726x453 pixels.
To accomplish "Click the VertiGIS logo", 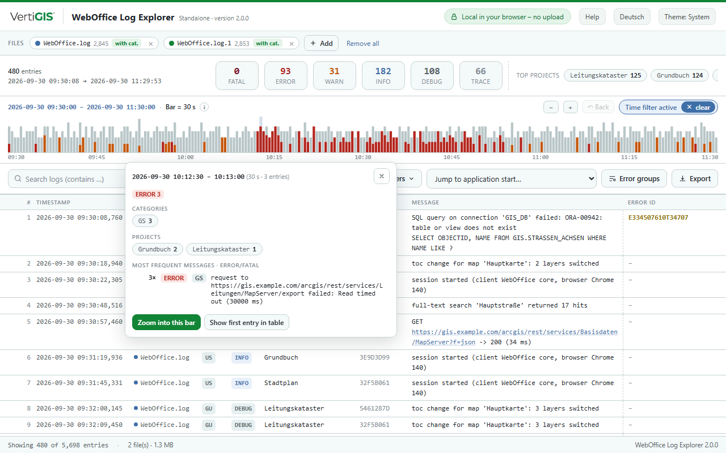I will (32, 17).
